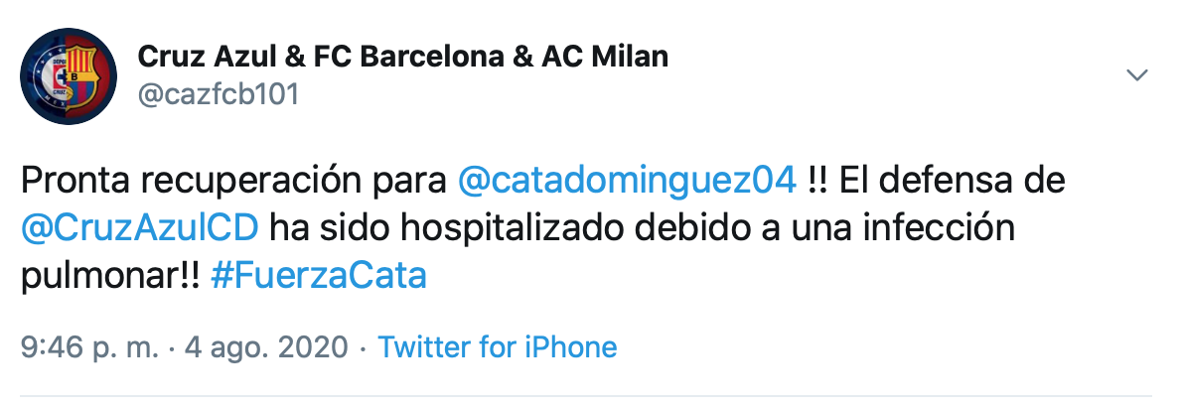1184x405 pixels.
Task: Open the Cruz Azul & FC Barcelona & AC Milan profile name
Action: click(402, 57)
